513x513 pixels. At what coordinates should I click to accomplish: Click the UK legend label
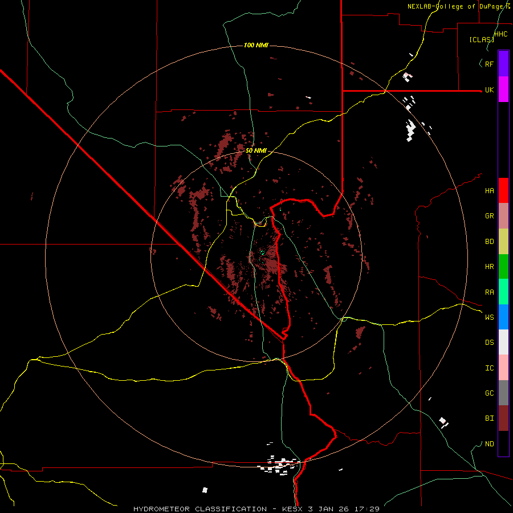[x=489, y=89]
